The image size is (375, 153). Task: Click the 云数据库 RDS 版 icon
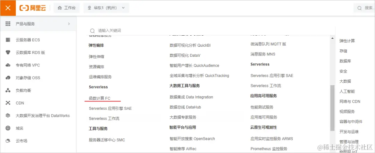(x=8, y=52)
